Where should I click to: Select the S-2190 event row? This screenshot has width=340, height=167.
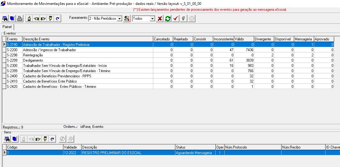coord(168,44)
